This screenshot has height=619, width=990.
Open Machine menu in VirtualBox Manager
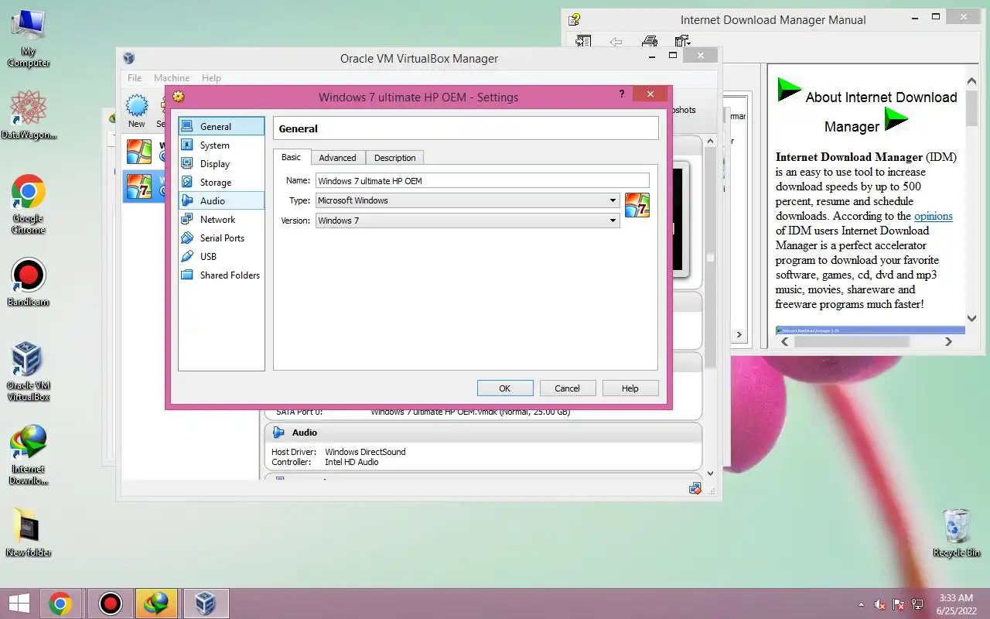pos(172,78)
